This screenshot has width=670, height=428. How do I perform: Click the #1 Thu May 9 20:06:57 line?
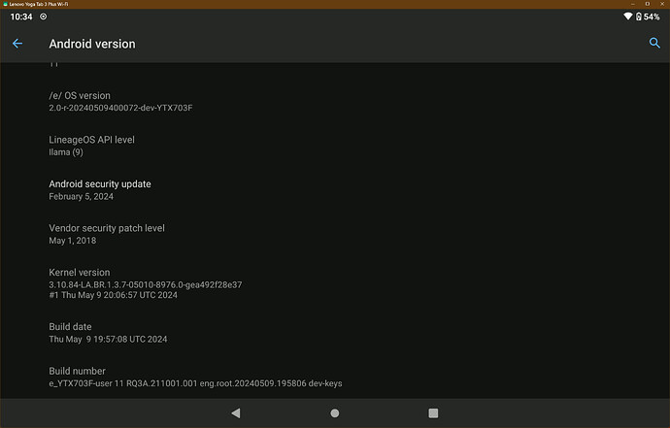tap(113, 295)
